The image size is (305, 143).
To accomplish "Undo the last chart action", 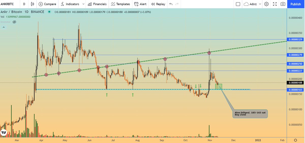I will [171, 4].
